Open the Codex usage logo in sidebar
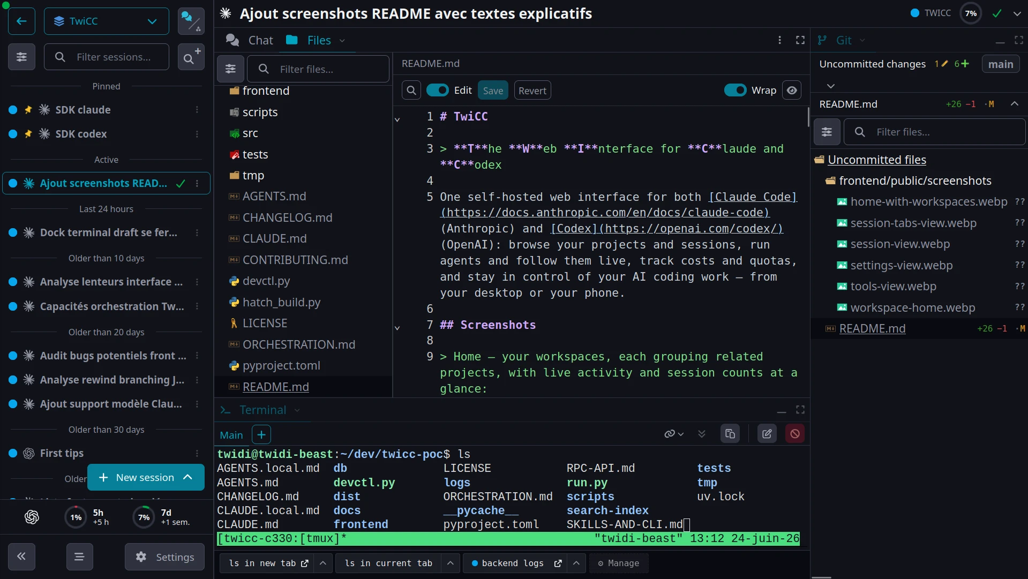The width and height of the screenshot is (1028, 579). [x=32, y=517]
